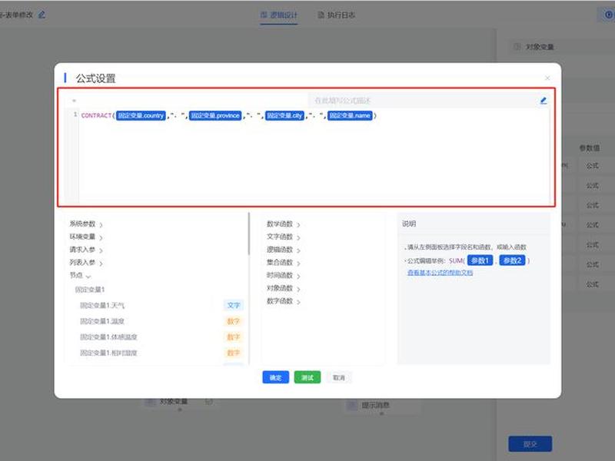Insert the 固定变量1.相对湿度 field

pyautogui.click(x=108, y=353)
